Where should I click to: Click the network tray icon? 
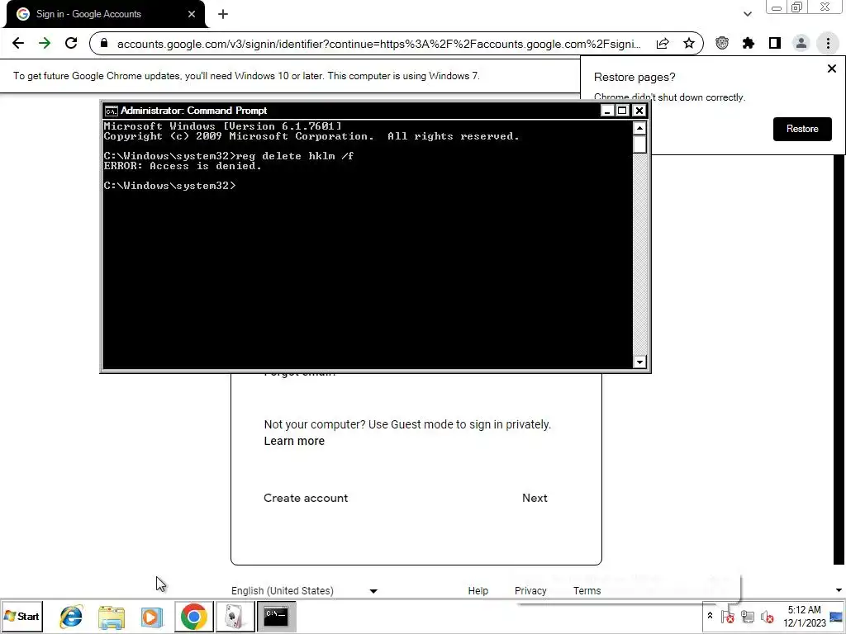click(x=747, y=616)
